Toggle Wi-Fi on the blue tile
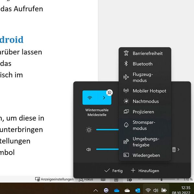The height and width of the screenshot is (194, 194). point(90,98)
